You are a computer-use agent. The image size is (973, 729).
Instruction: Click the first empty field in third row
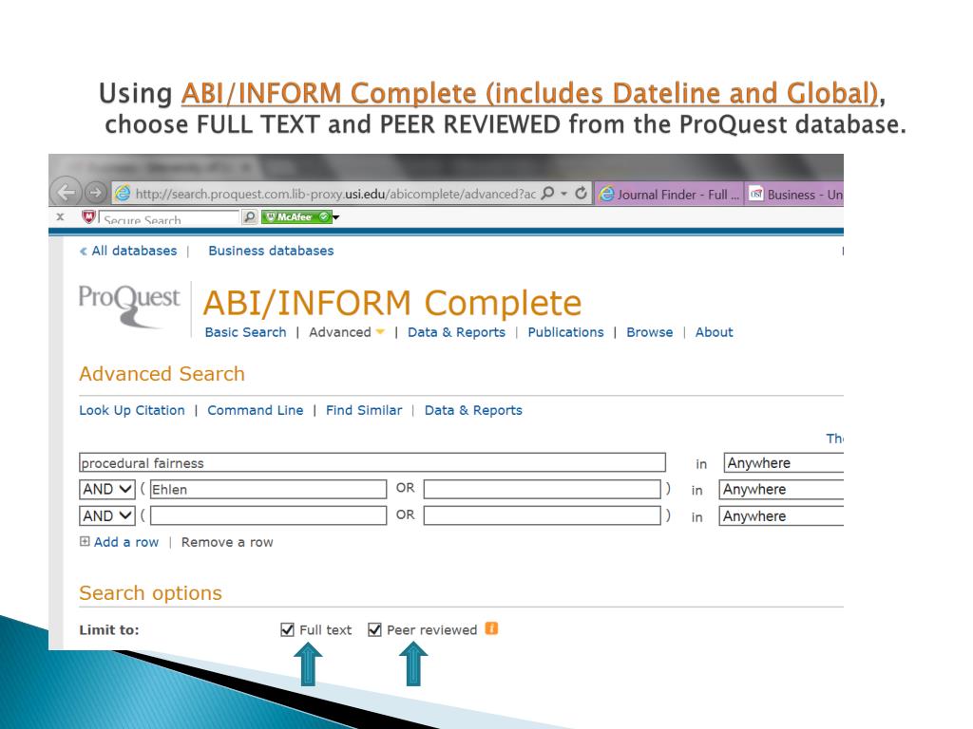[x=268, y=515]
